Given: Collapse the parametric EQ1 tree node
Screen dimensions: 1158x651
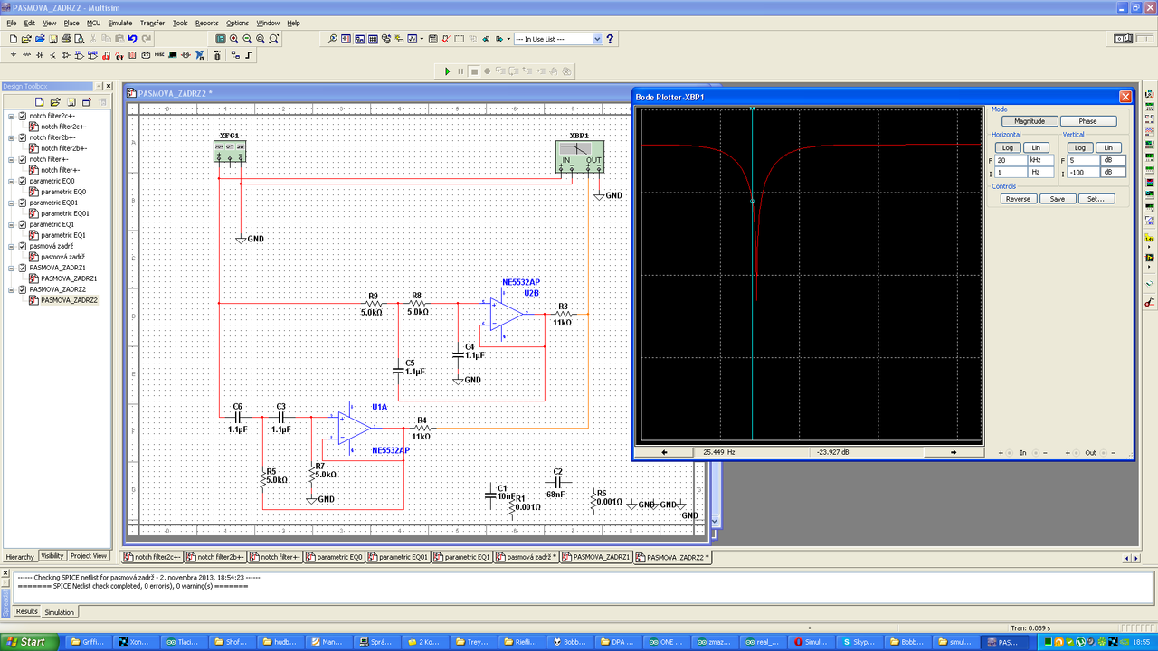Looking at the screenshot, I should point(11,224).
